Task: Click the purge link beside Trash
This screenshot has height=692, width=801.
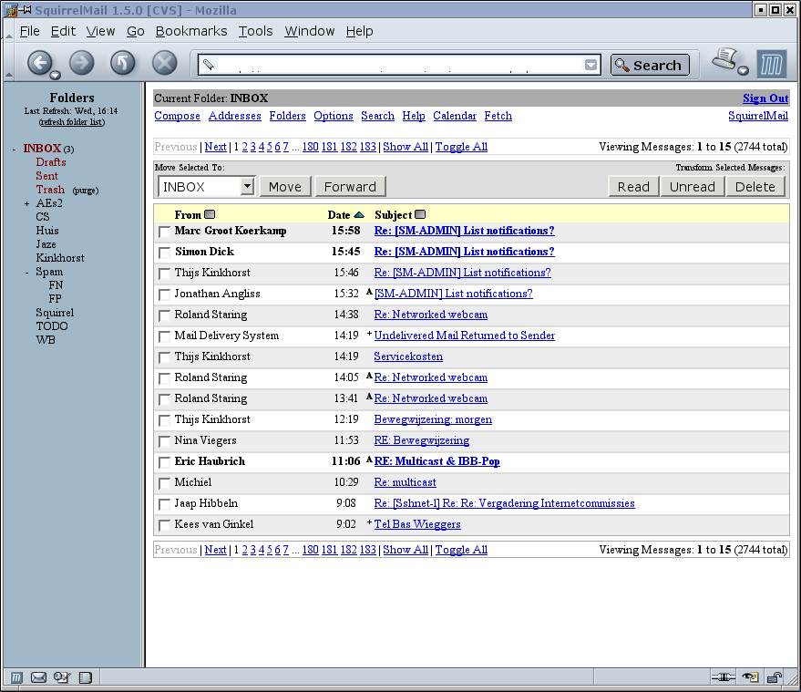Action: pyautogui.click(x=86, y=191)
